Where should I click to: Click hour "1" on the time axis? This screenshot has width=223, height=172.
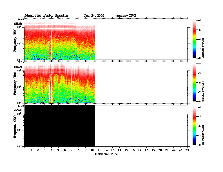click(31, 150)
